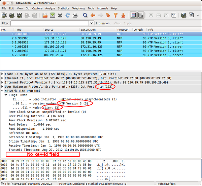Click the Expression... button

click(104, 23)
